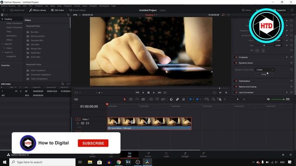Reset the Cropping section
The image size is (296, 166).
[291, 57]
